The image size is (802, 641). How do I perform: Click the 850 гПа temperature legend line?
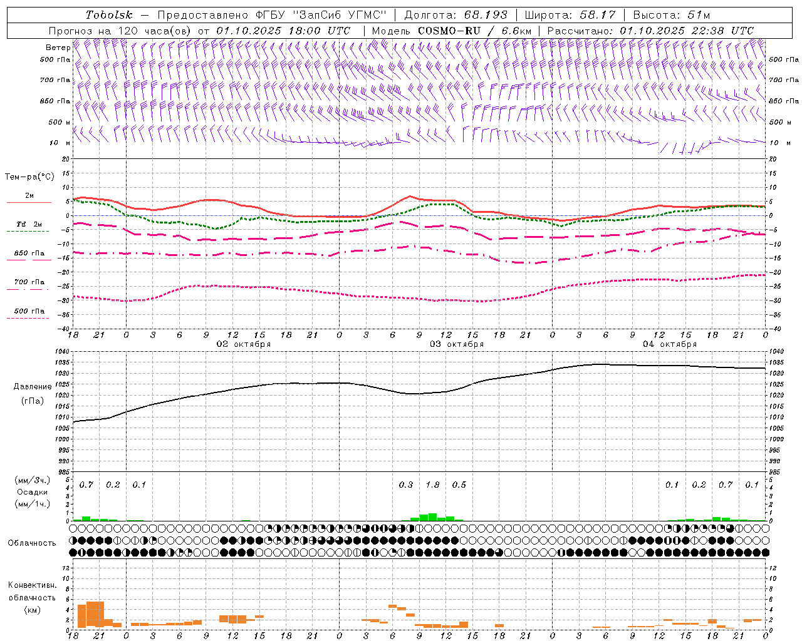coord(28,261)
